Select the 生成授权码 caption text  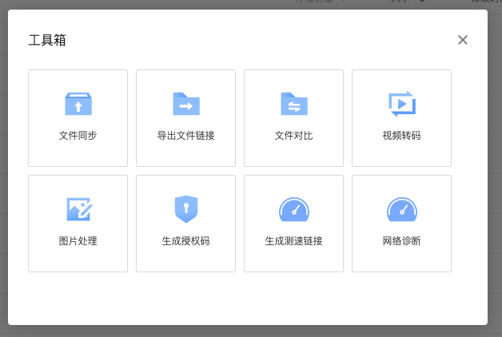click(185, 241)
